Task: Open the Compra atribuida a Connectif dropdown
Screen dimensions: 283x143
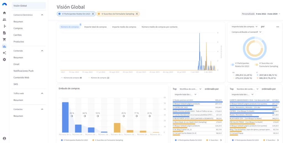Action: pyautogui.click(x=246, y=32)
